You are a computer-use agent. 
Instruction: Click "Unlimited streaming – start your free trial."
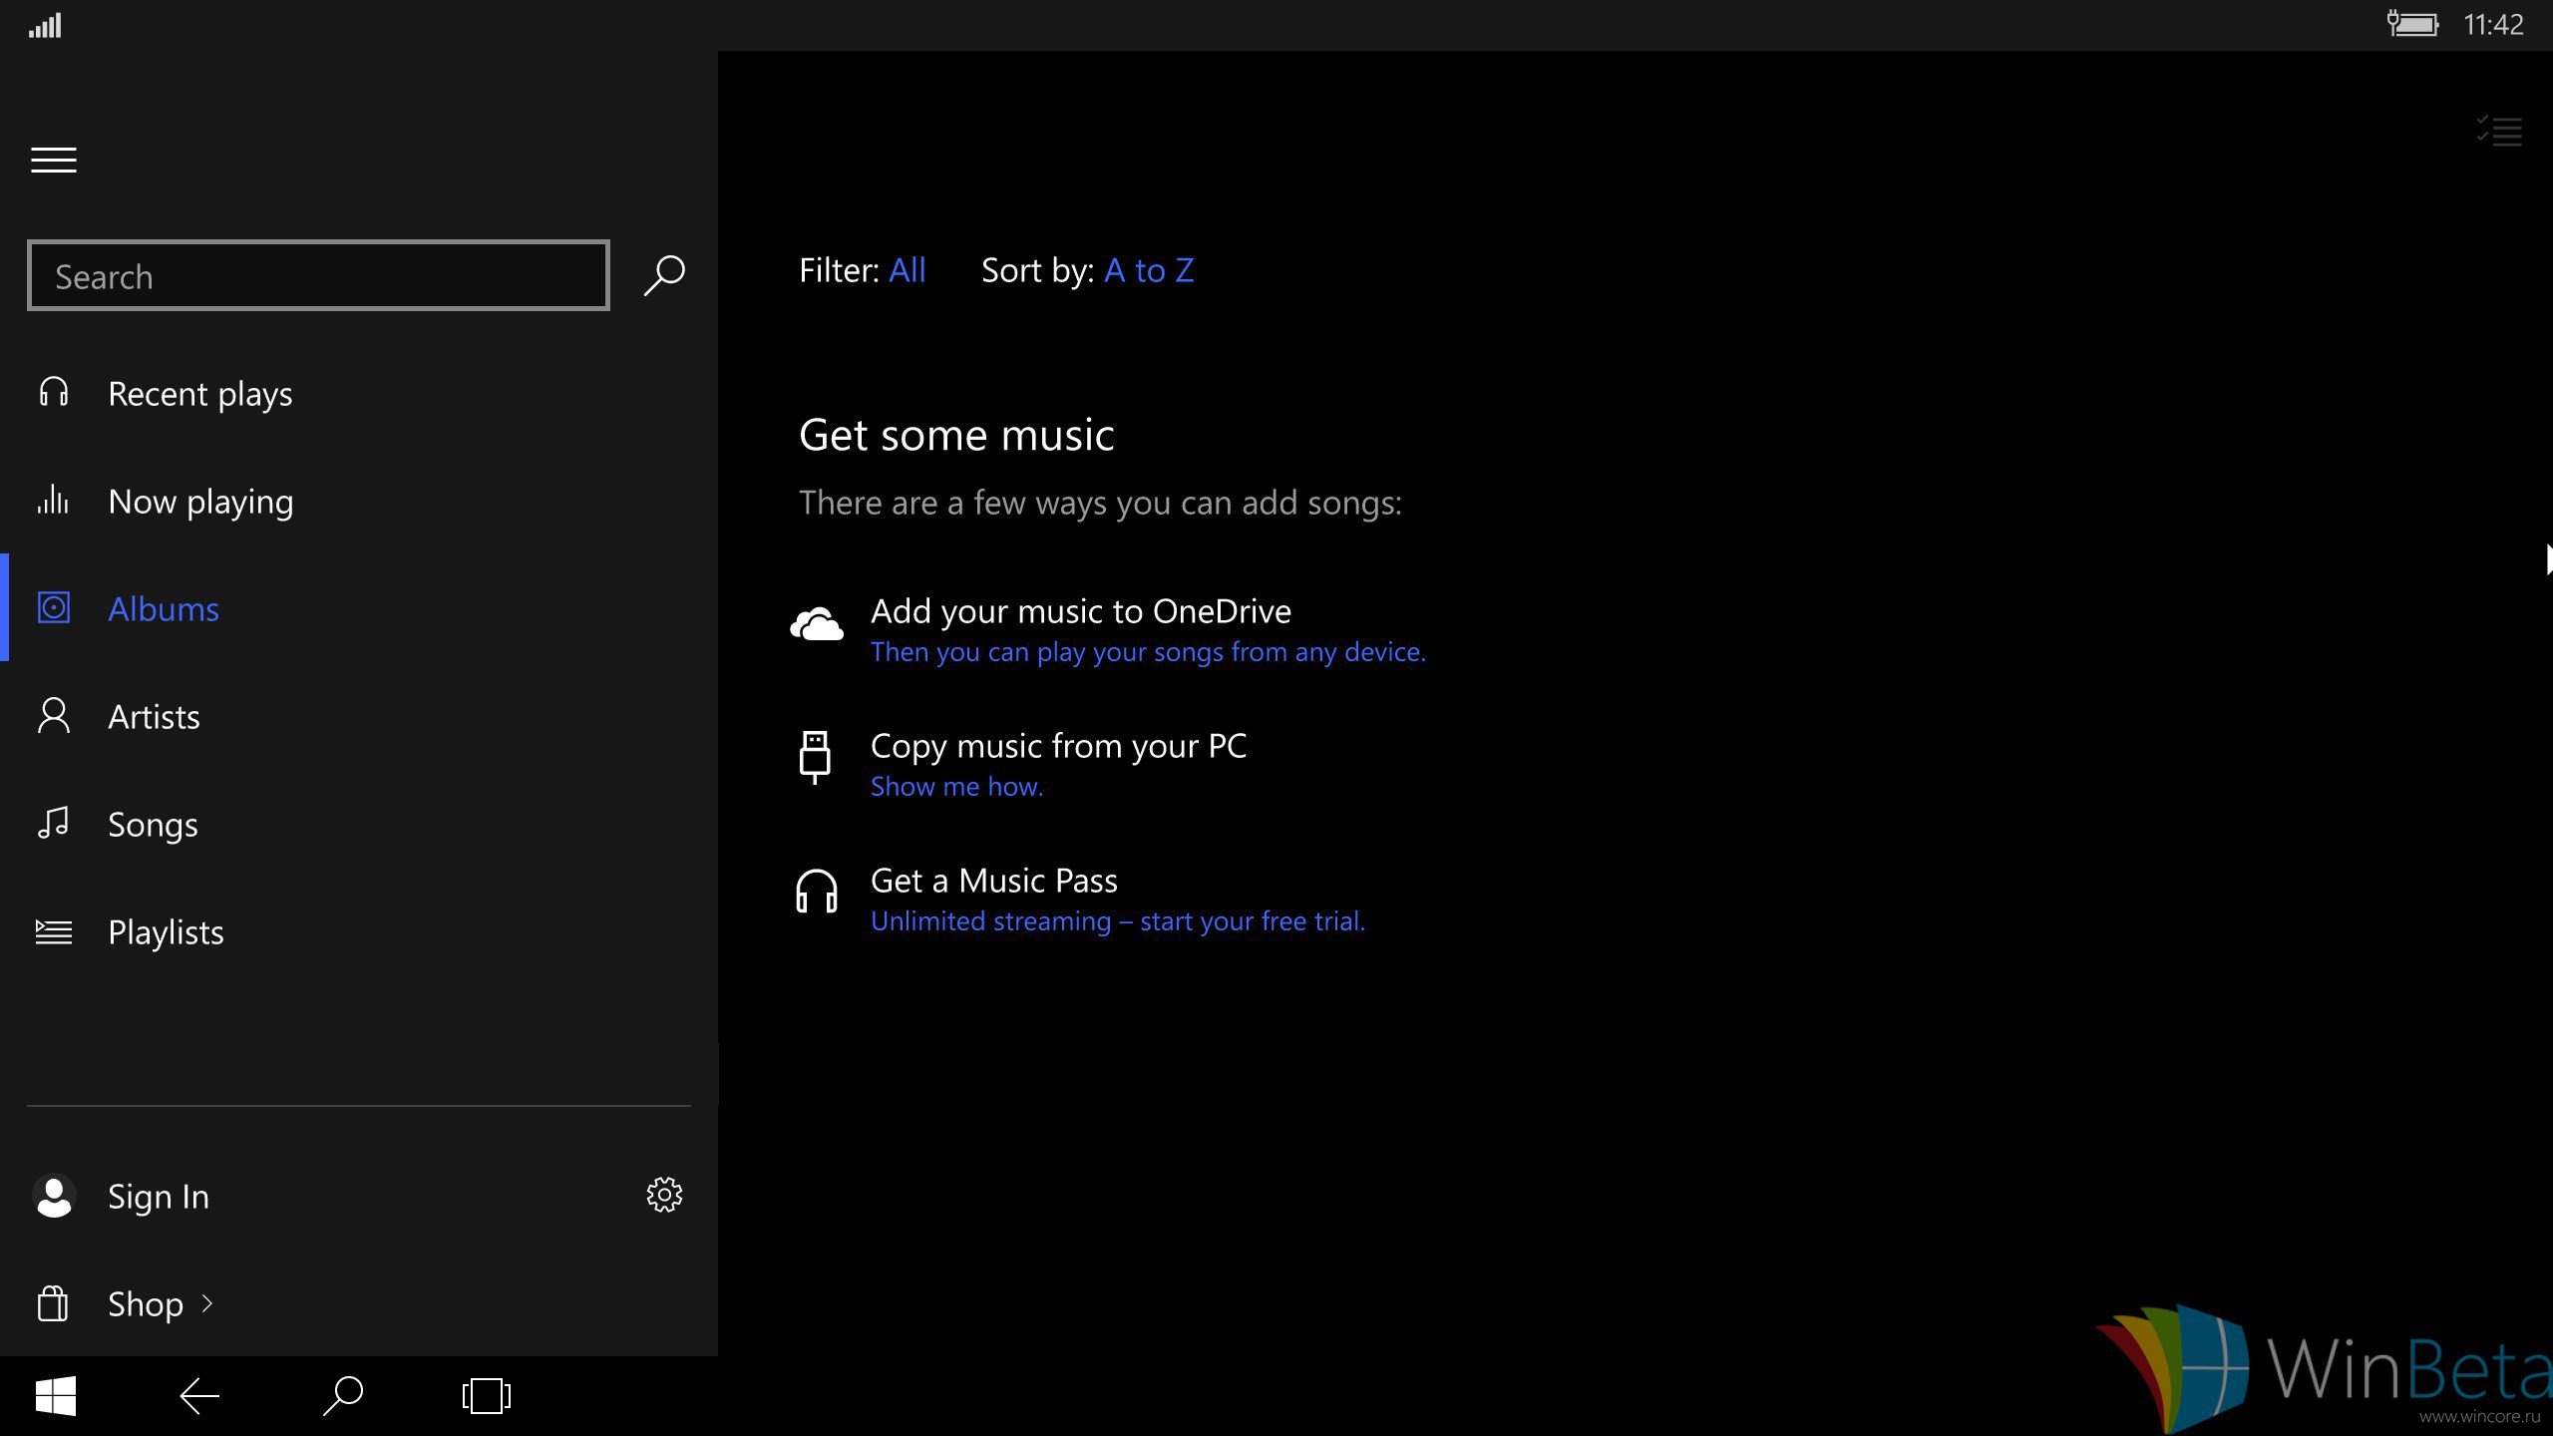tap(1118, 921)
